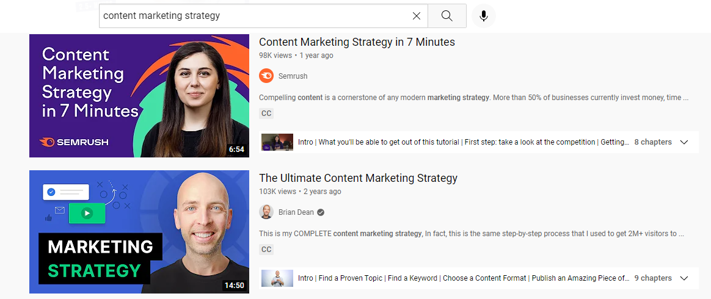Click the '2 years ago' text
This screenshot has width=711, height=299.
(x=323, y=191)
